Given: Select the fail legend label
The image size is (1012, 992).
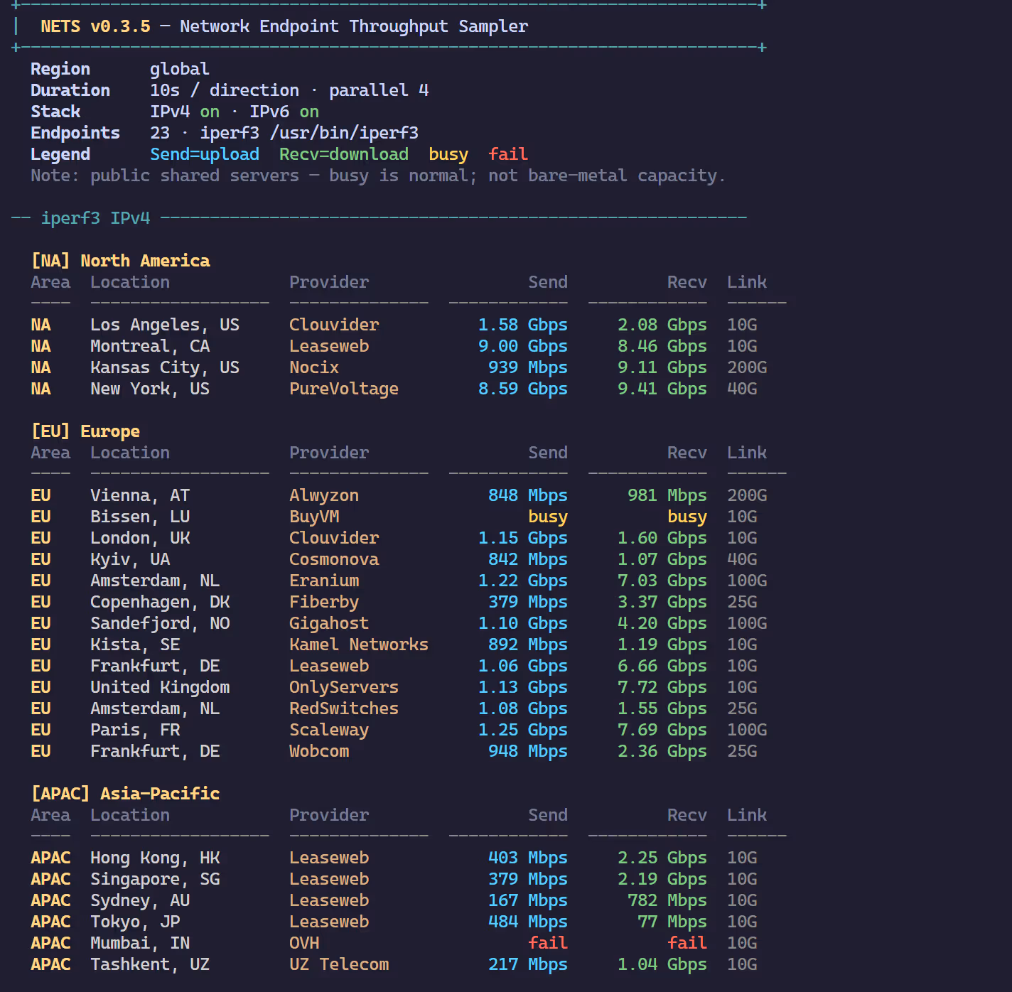Looking at the screenshot, I should pyautogui.click(x=508, y=154).
